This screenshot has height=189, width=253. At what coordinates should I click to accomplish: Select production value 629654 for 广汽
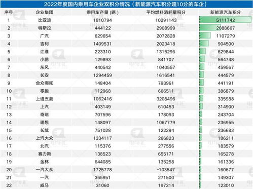[x=102, y=36]
